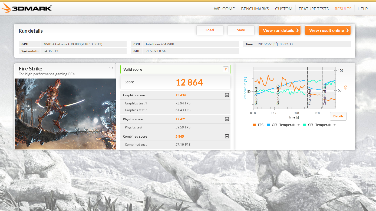The height and width of the screenshot is (211, 376).
Task: Click the Graphics test 2 chart marker
Action: pyautogui.click(x=278, y=95)
